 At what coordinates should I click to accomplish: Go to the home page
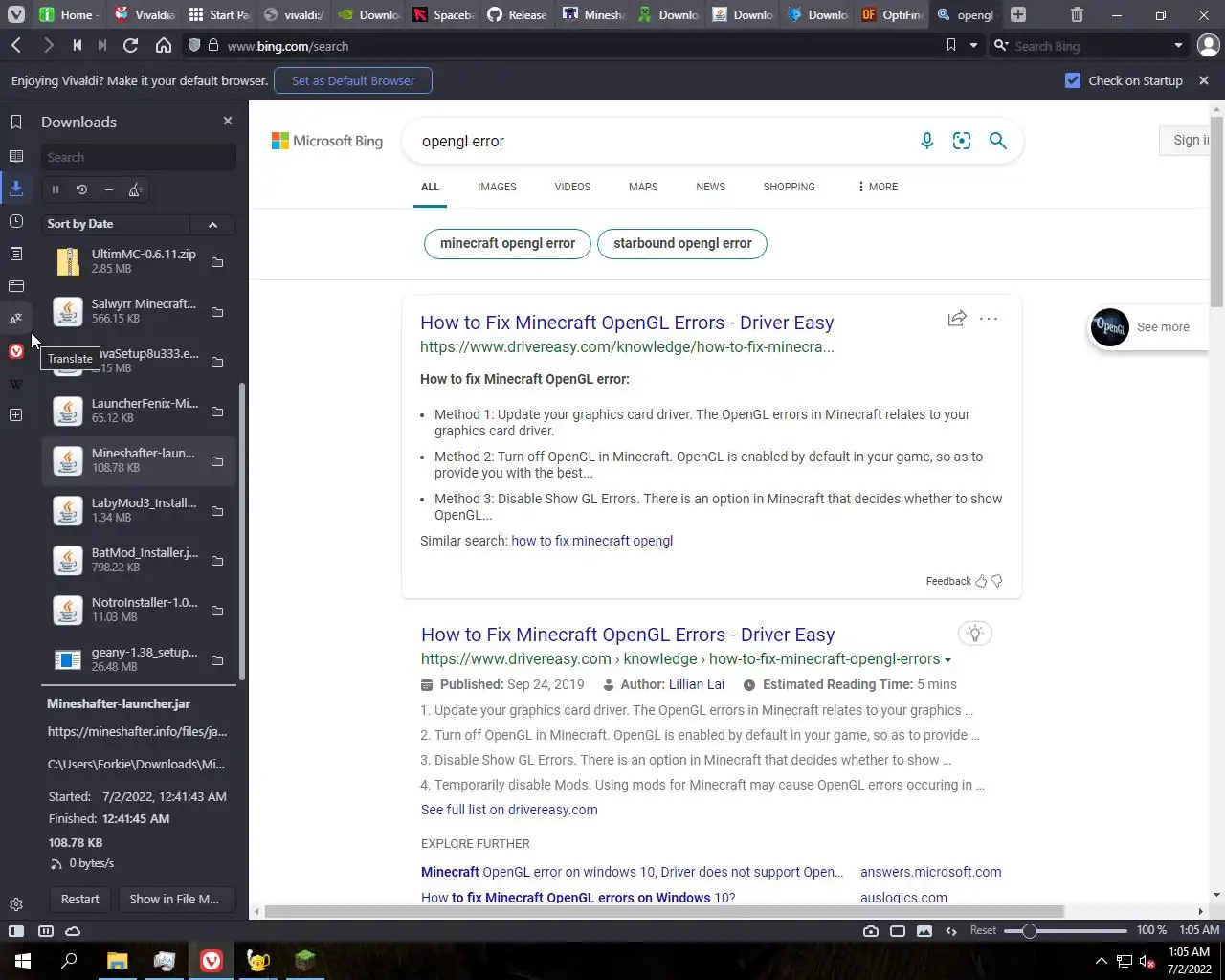coord(164,45)
